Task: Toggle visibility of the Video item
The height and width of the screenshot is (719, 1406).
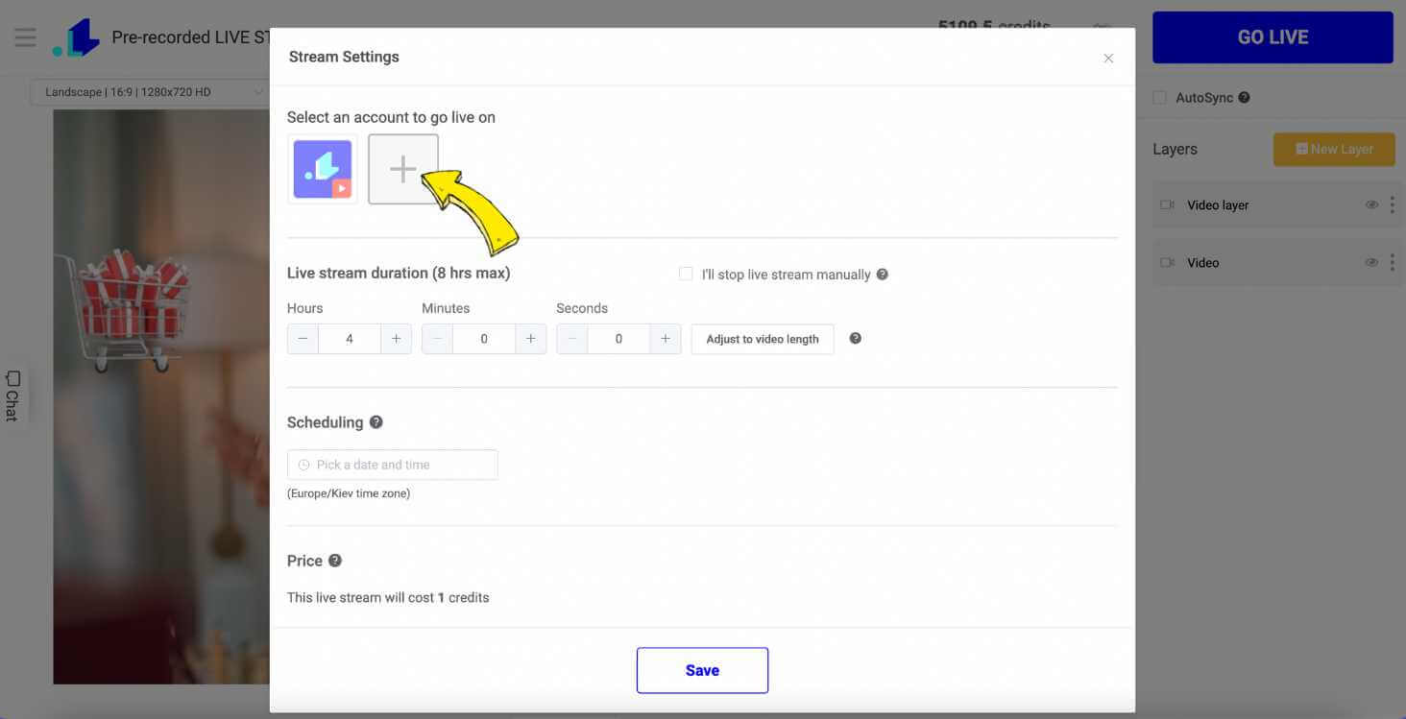Action: (x=1371, y=263)
